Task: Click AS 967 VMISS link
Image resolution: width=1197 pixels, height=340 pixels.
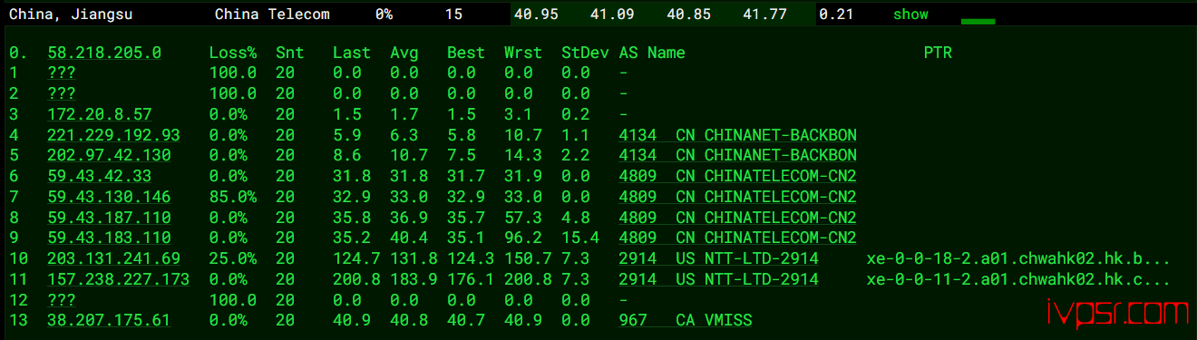Action: click(x=686, y=320)
